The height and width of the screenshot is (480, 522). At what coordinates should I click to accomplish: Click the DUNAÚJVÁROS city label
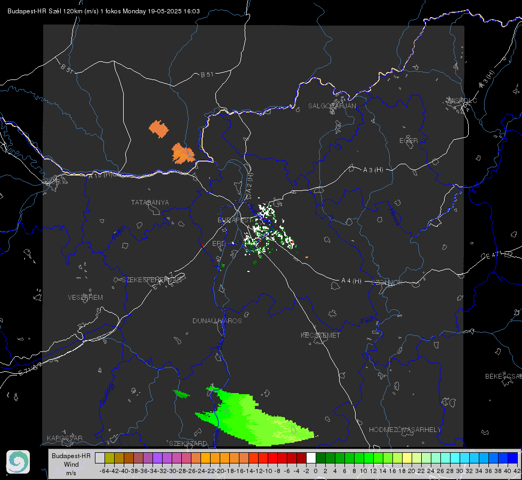(x=217, y=321)
